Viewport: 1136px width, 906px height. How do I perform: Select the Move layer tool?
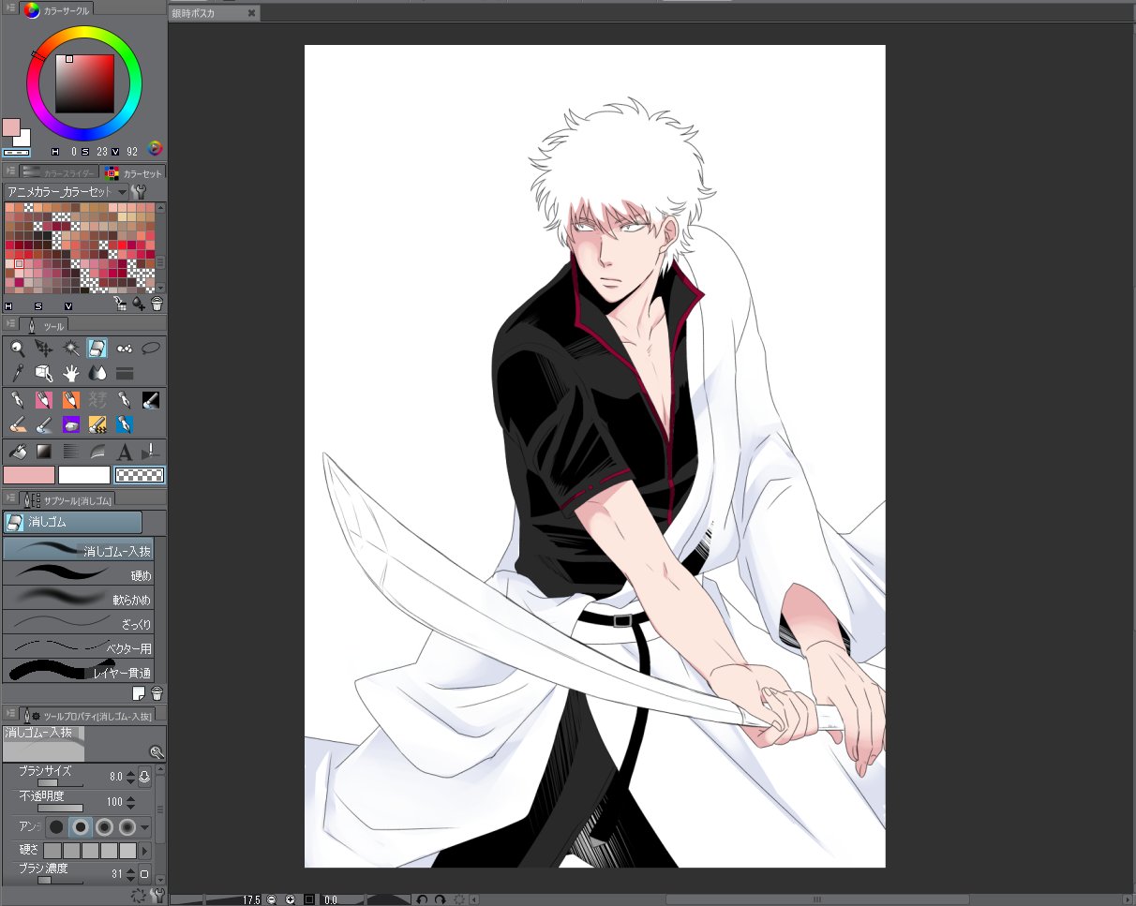tap(43, 348)
